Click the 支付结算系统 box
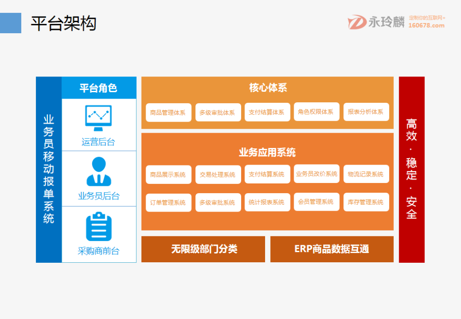 pos(267,174)
